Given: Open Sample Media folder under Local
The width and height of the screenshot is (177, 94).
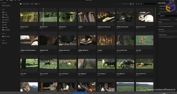Looking at the screenshot, I should [x=6, y=30].
